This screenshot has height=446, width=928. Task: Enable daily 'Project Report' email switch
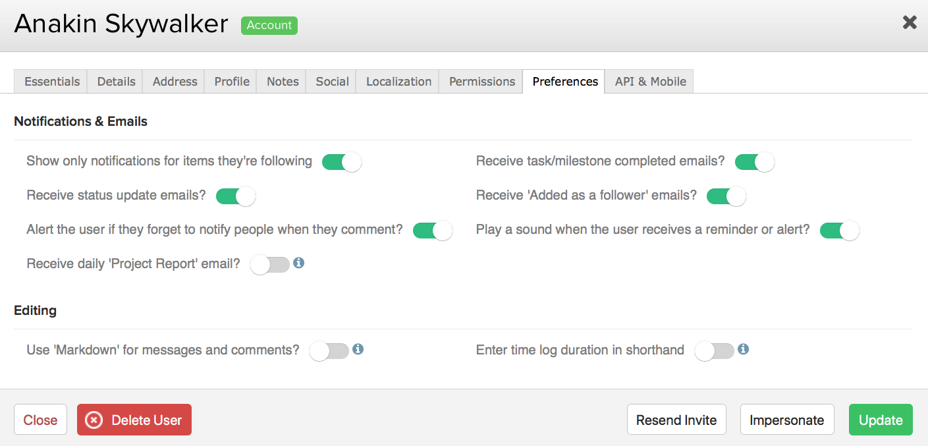tap(270, 265)
